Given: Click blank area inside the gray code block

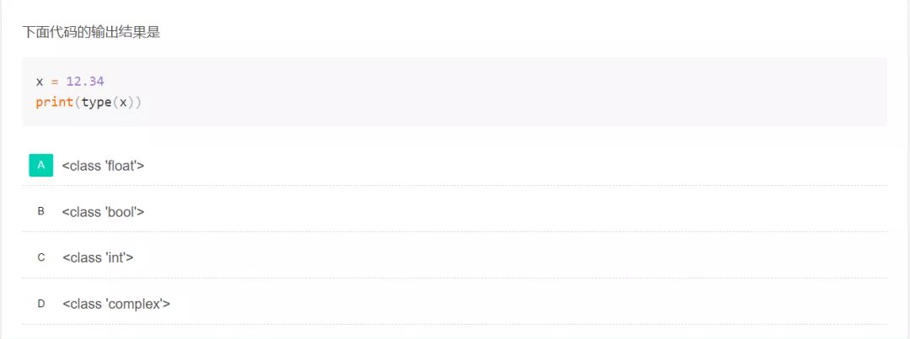Looking at the screenshot, I should pyautogui.click(x=506, y=93).
